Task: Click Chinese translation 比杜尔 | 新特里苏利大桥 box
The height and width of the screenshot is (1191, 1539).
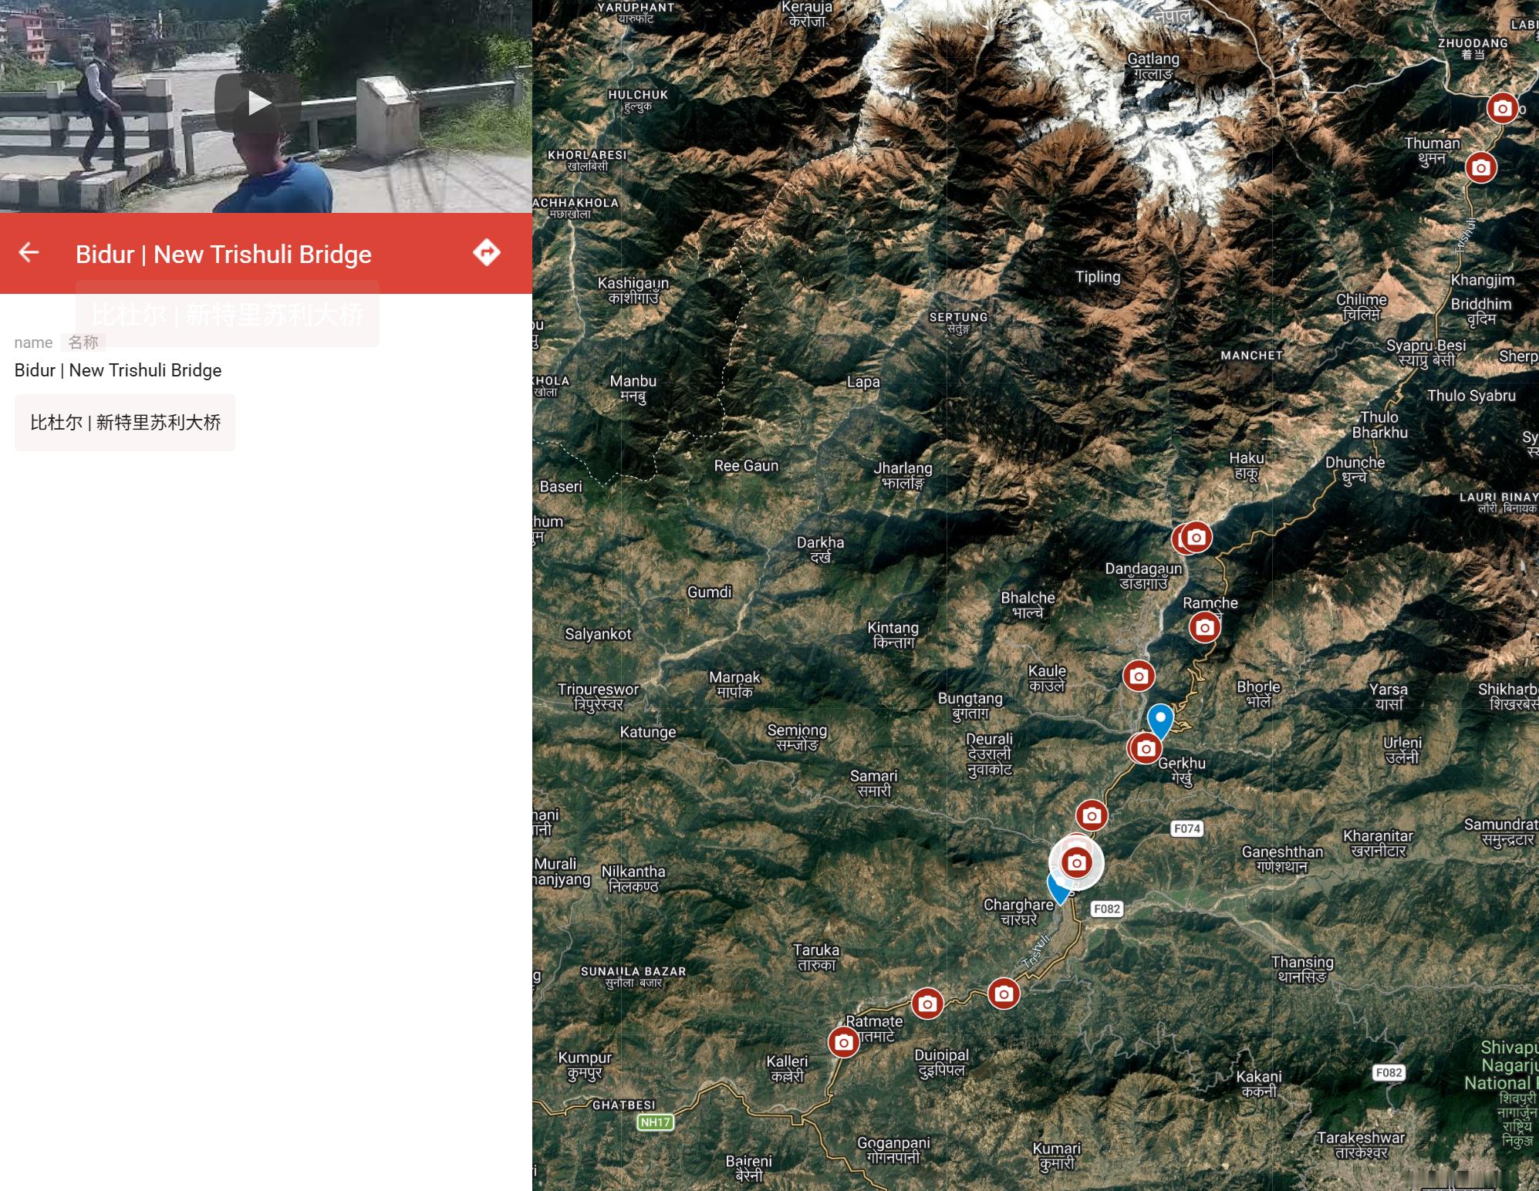Action: (125, 423)
